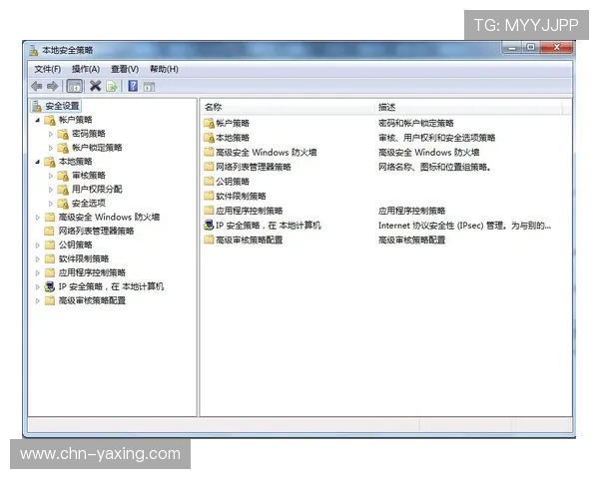Viewport: 599px width, 479px height.
Task: Expand the 审核策略 tree node
Action: point(51,176)
